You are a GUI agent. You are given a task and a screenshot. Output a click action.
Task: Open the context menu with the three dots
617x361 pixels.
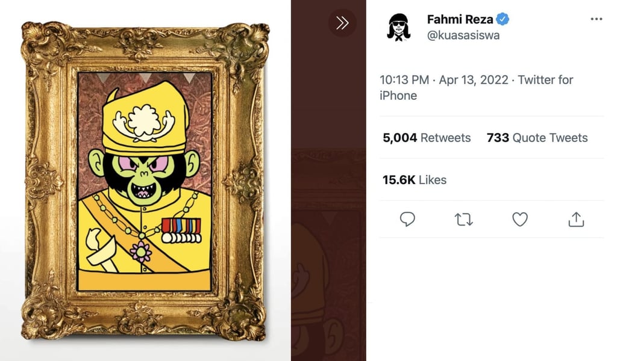coord(596,19)
